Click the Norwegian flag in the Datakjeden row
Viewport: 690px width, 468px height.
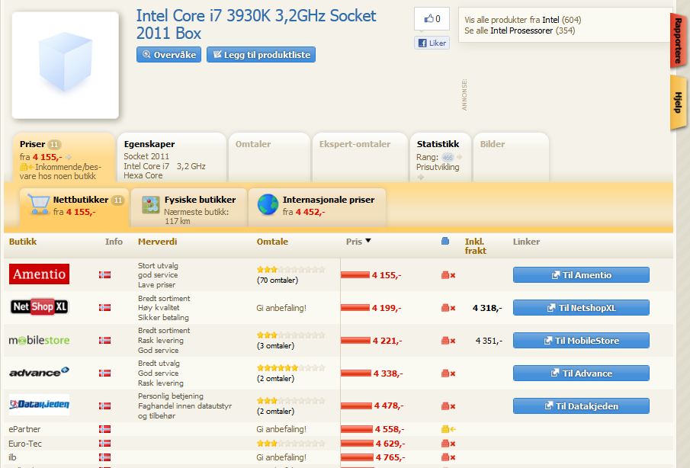click(104, 406)
